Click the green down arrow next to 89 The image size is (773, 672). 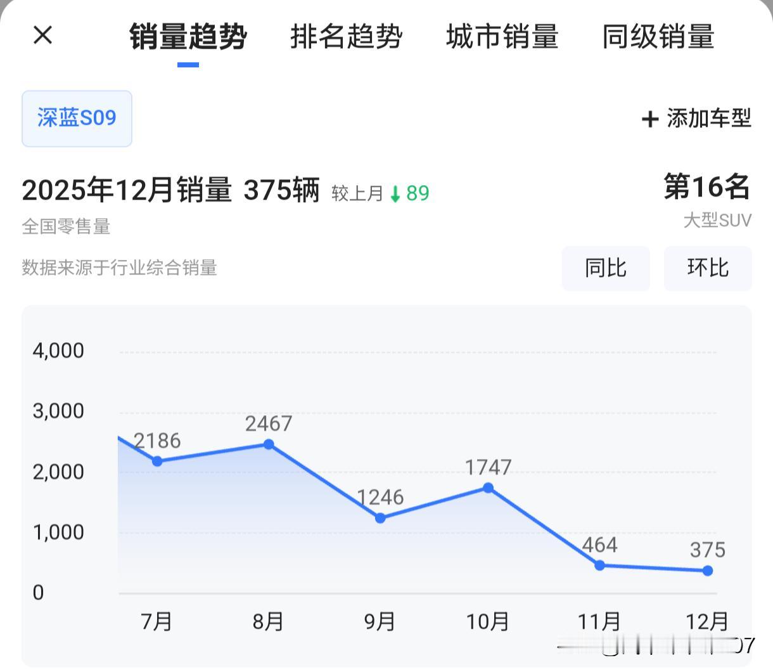[395, 193]
